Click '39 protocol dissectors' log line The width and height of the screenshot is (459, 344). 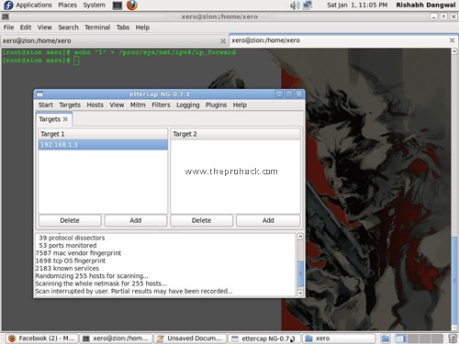pyautogui.click(x=72, y=238)
